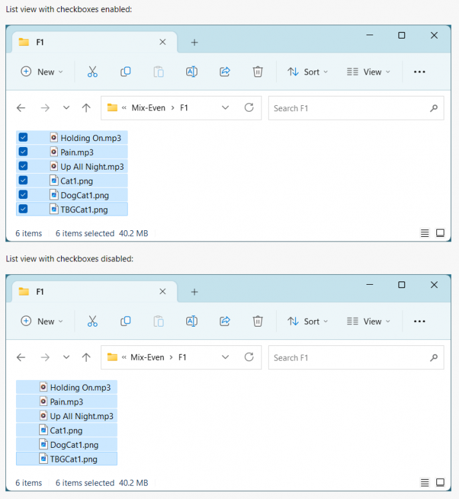The image size is (459, 499).
Task: Click the Search F1 field in upper window
Action: (349, 108)
